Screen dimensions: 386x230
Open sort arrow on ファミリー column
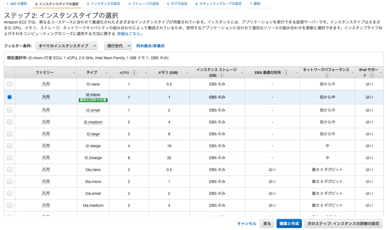(74, 72)
